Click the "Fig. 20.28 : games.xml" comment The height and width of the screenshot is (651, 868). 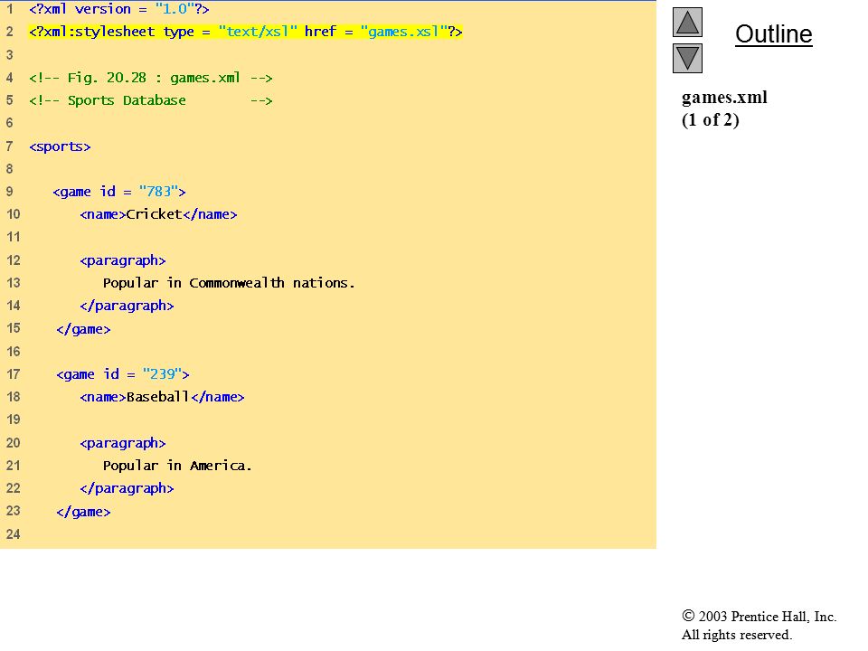(151, 78)
